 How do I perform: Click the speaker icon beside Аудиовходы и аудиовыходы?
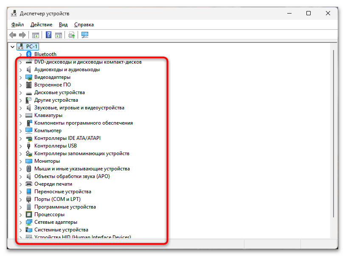29,70
